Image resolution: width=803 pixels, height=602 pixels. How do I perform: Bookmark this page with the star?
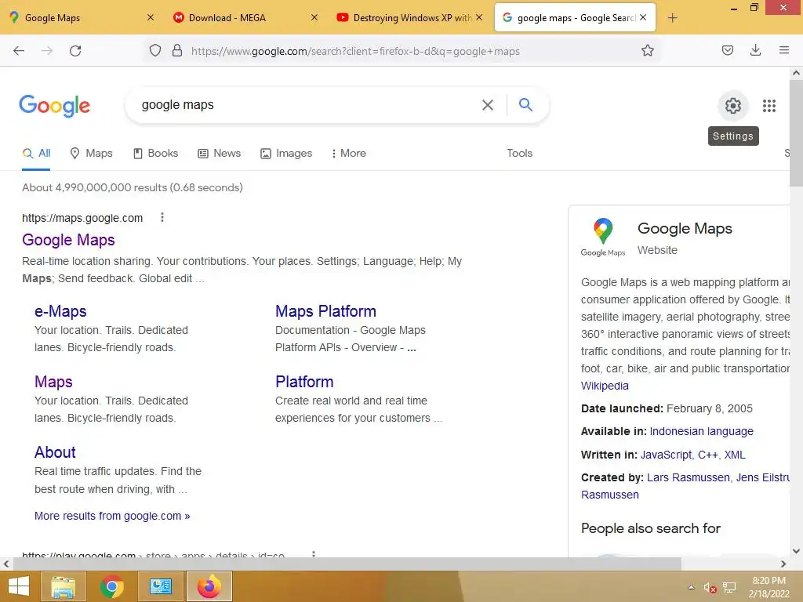(x=647, y=50)
